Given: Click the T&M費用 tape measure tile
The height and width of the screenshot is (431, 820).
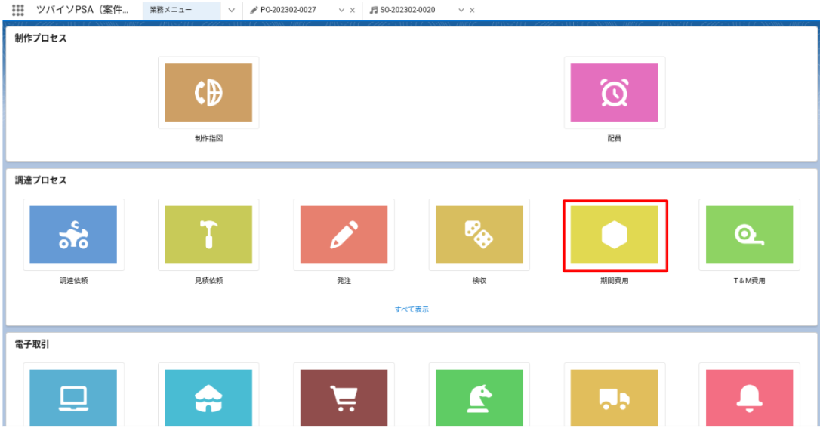Looking at the screenshot, I should click(749, 235).
